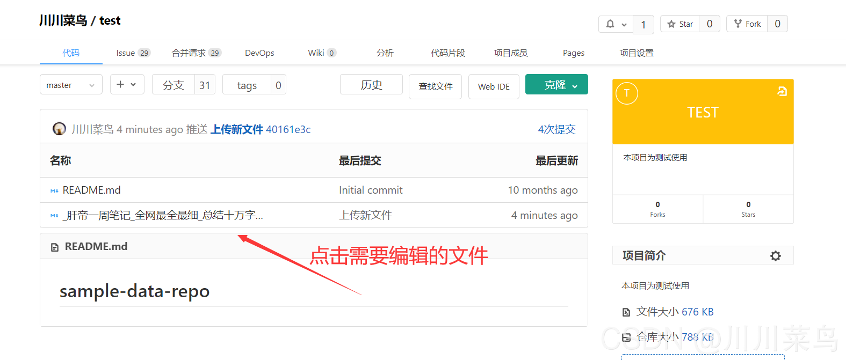View the 4次提交 commits link
The image size is (846, 360).
pyautogui.click(x=556, y=129)
